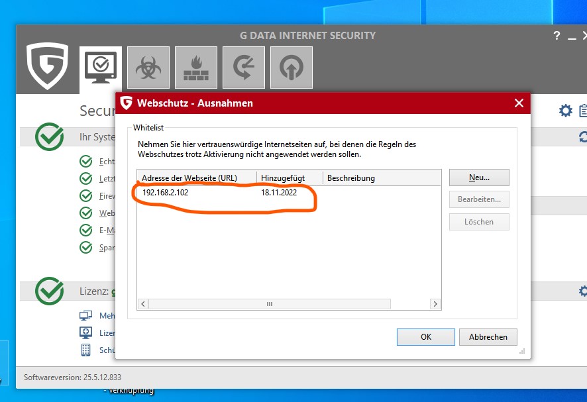Open the update upload arrow tab
The image size is (587, 402).
pos(290,68)
